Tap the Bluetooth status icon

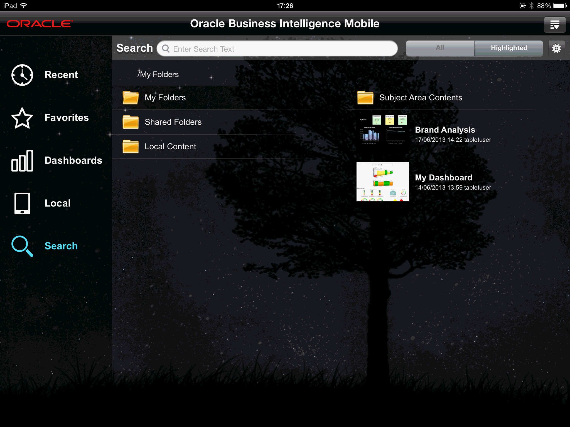531,6
